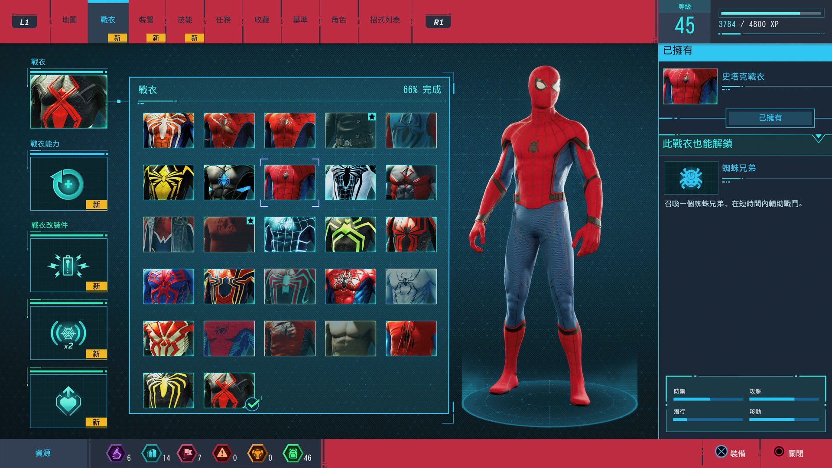
Task: Choose the red and blue MK IV armor suit
Action: (x=351, y=286)
